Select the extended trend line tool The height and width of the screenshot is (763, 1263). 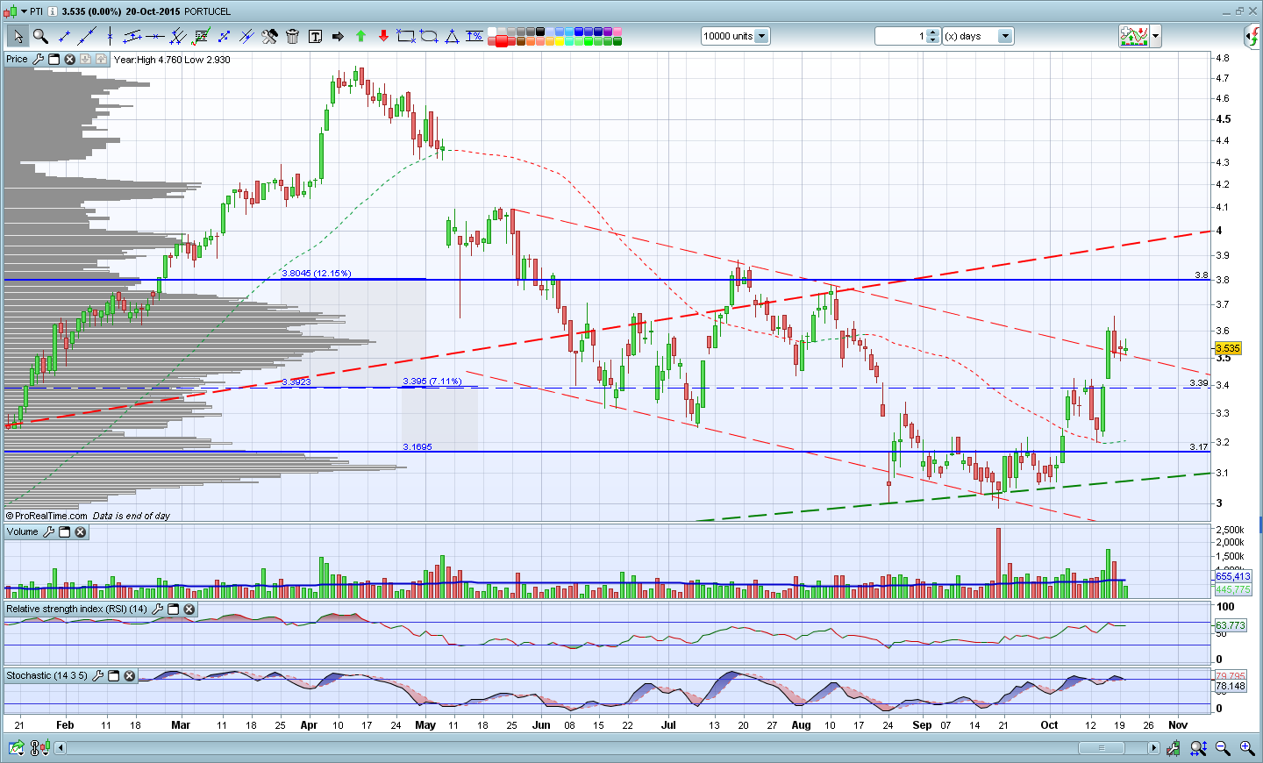tap(87, 36)
